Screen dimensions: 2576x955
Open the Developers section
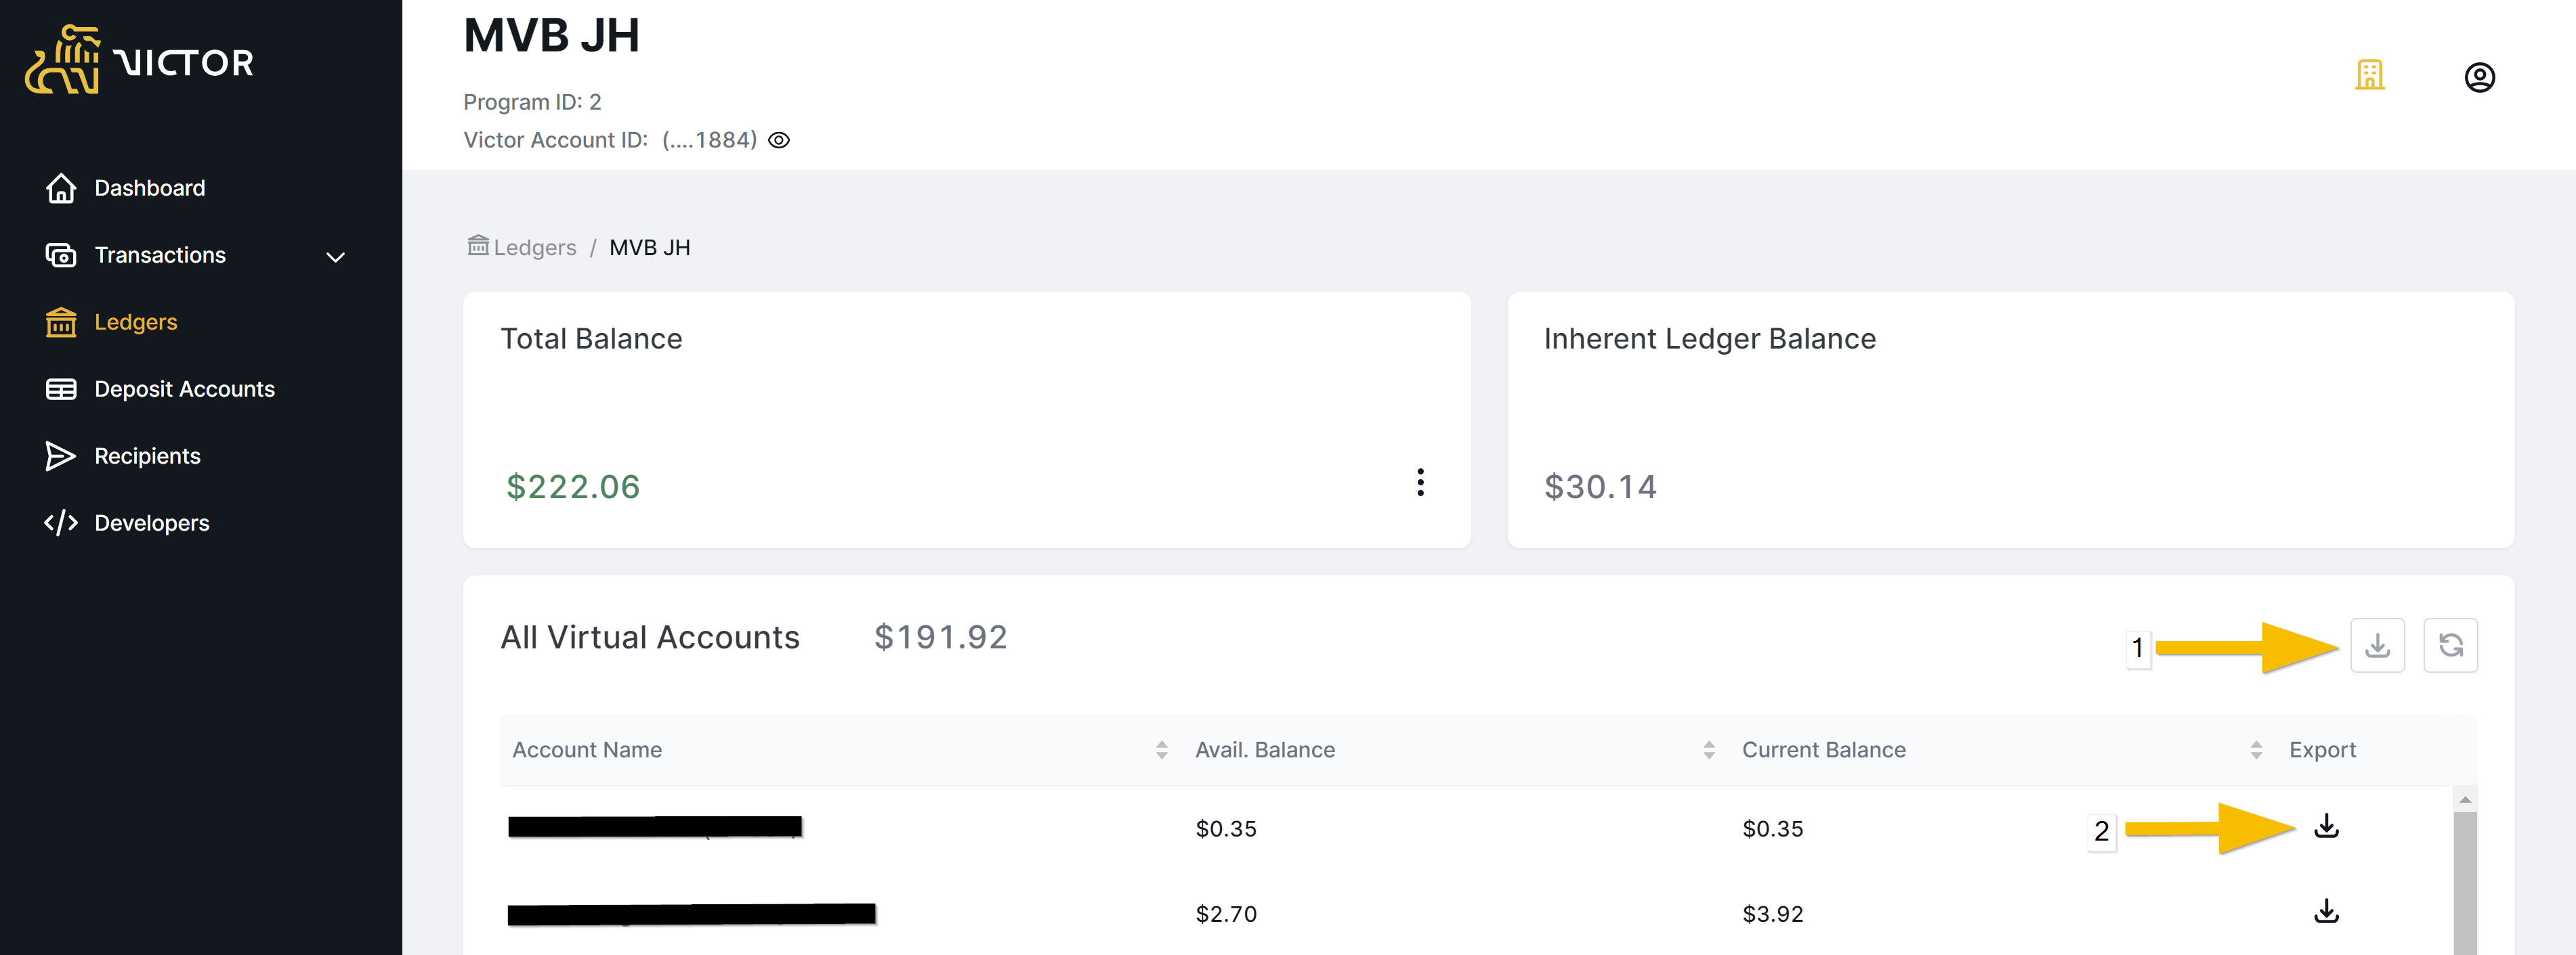click(x=151, y=523)
